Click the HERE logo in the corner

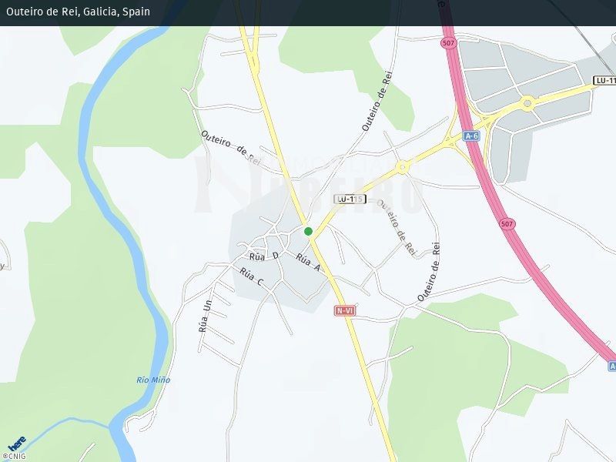(x=17, y=444)
